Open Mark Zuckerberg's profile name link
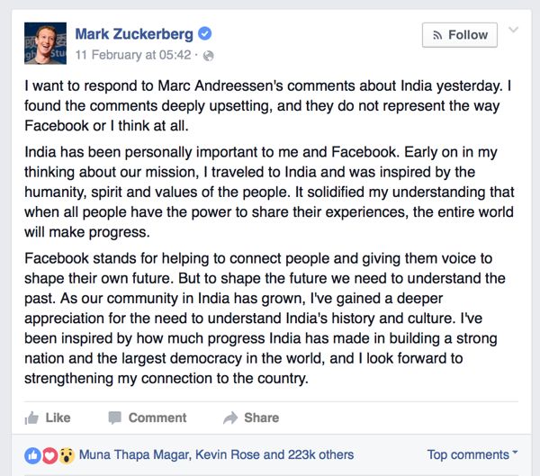The height and width of the screenshot is (476, 540). tap(134, 34)
